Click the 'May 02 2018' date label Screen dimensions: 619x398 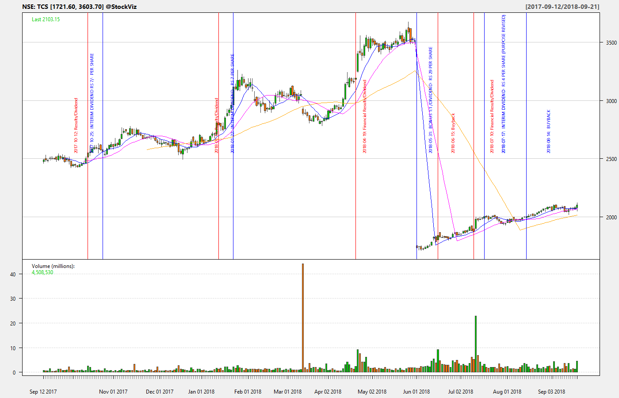pyautogui.click(x=372, y=392)
